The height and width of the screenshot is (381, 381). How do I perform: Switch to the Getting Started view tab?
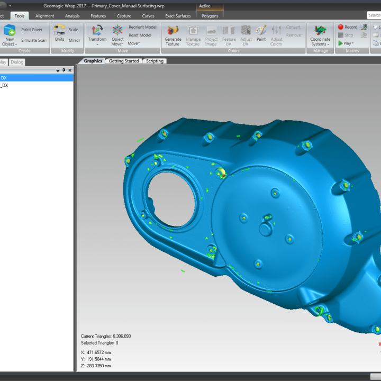tap(124, 61)
